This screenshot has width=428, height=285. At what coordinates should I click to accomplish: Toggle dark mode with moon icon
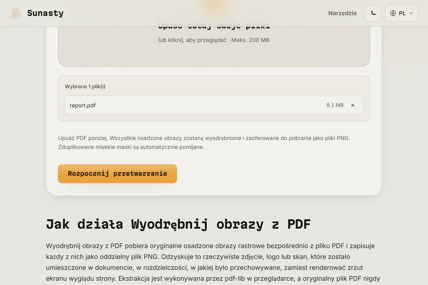tap(373, 13)
